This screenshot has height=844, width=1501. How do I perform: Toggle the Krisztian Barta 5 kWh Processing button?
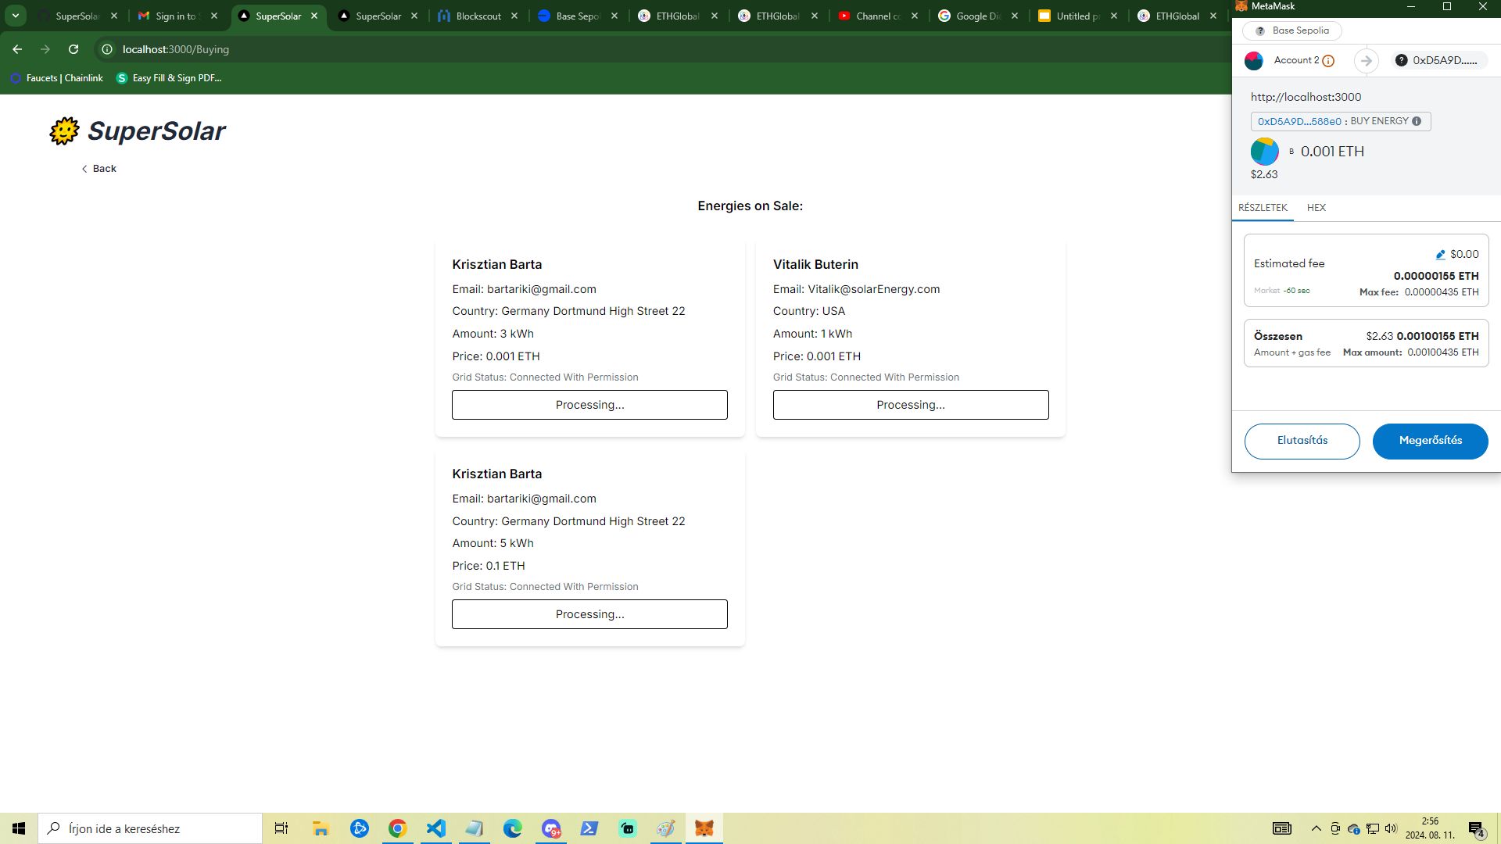[x=589, y=614]
